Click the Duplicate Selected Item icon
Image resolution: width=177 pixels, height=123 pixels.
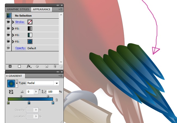[47, 67]
